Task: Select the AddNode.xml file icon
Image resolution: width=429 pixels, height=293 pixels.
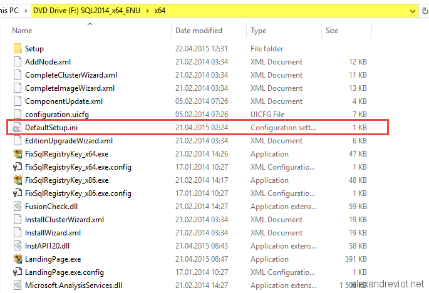Action: [18, 61]
